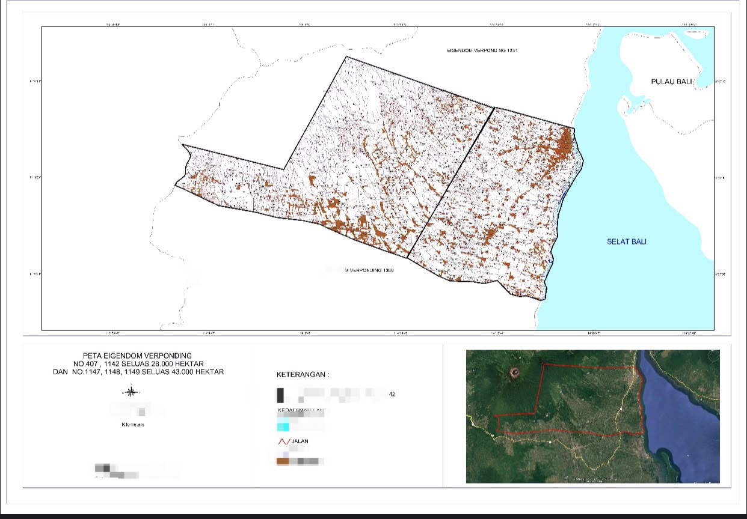Image resolution: width=747 pixels, height=519 pixels.
Task: Open the satellite inset map thumbnail
Action: tap(593, 416)
